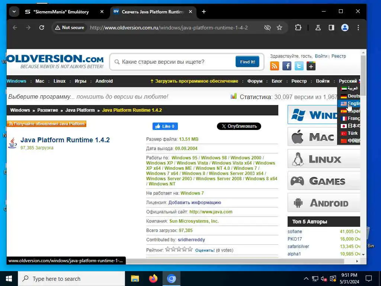Screen dimensions: 381x286
Task: Click the Развитие breadcrumb link
Action: pos(48,110)
